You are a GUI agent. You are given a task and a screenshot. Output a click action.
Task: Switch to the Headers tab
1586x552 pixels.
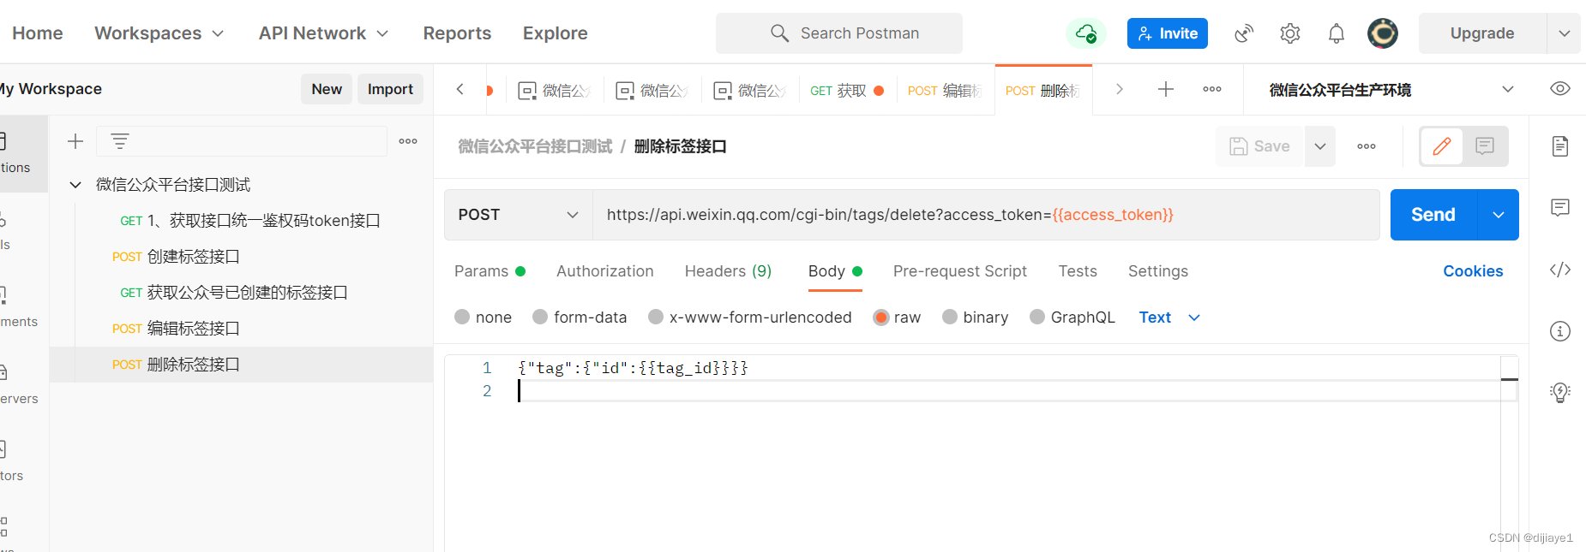pos(728,271)
